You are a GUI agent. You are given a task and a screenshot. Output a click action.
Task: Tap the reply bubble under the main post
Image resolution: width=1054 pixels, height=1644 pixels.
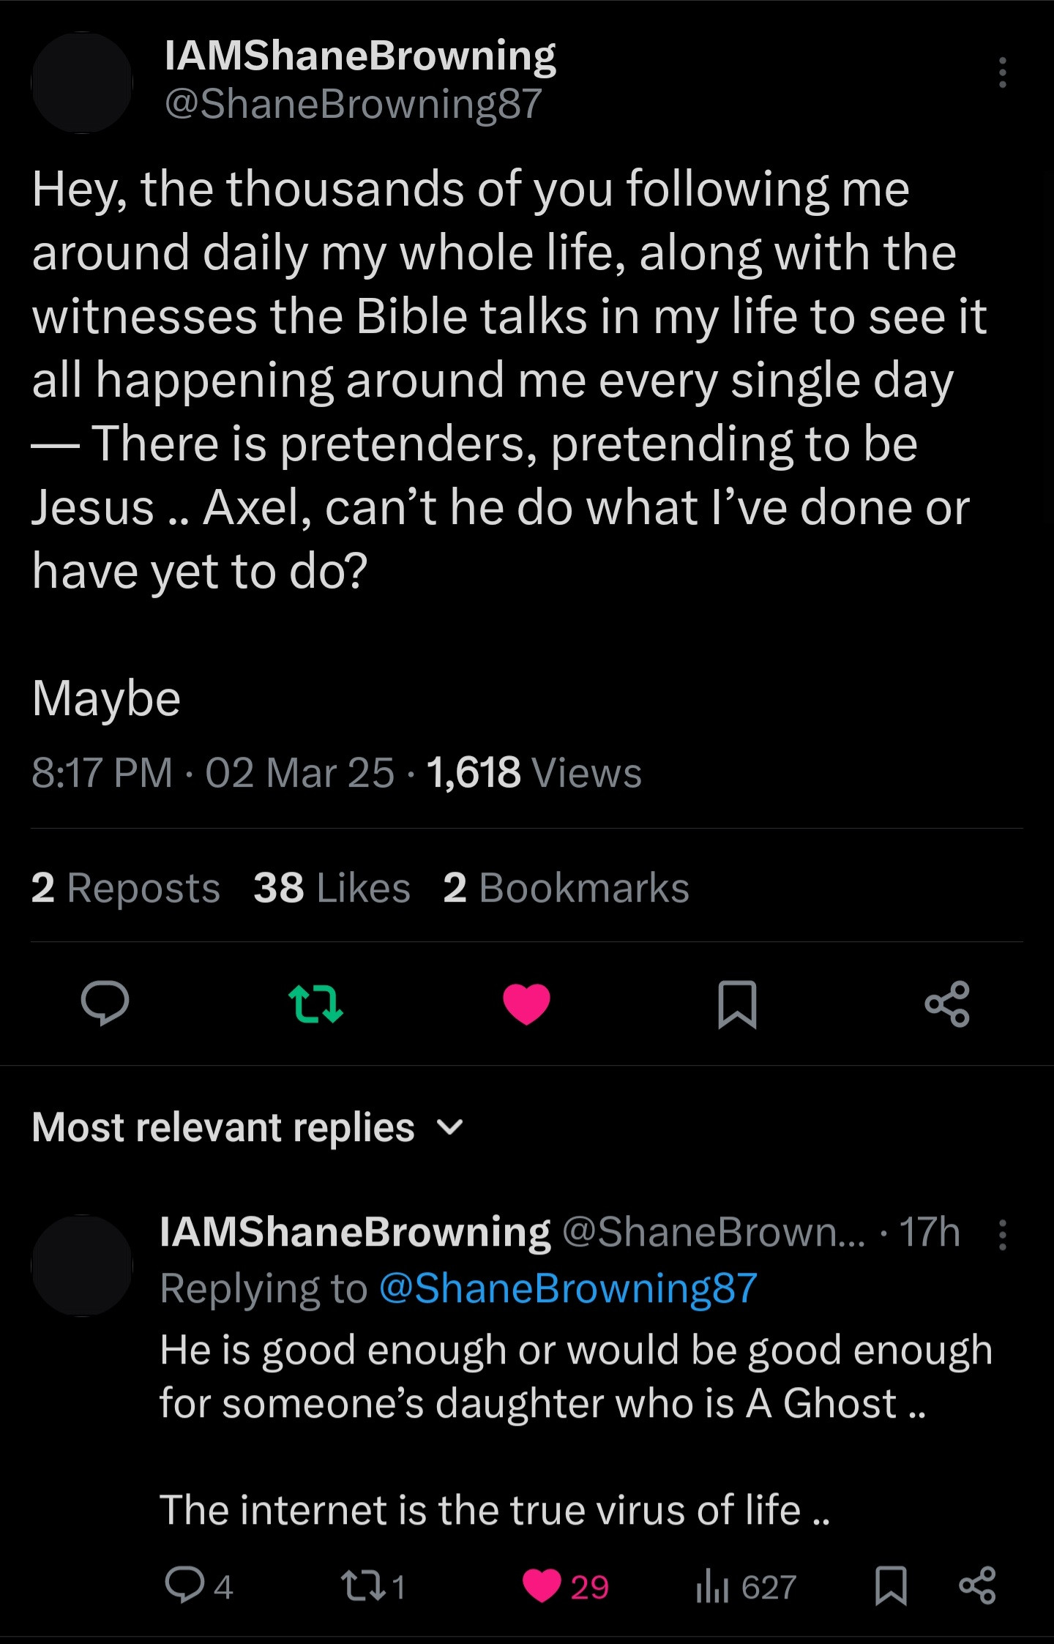tap(105, 1003)
